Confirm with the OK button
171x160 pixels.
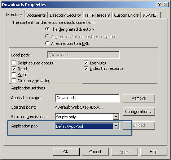coord(66,152)
